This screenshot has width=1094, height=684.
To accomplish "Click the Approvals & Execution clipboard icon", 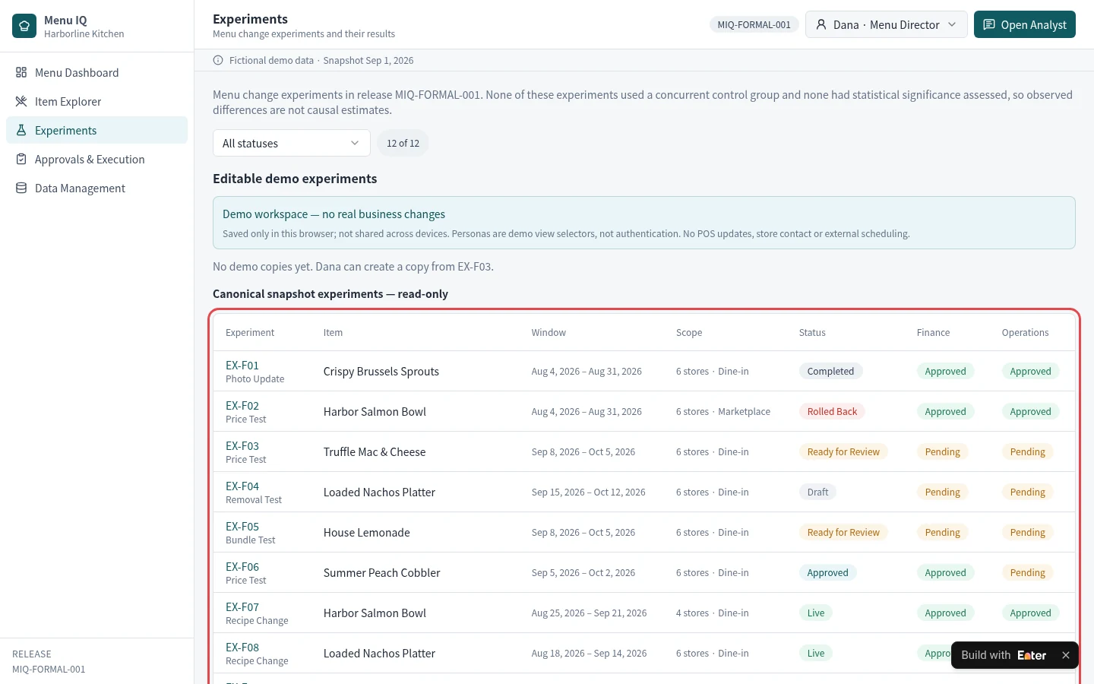I will 21,159.
